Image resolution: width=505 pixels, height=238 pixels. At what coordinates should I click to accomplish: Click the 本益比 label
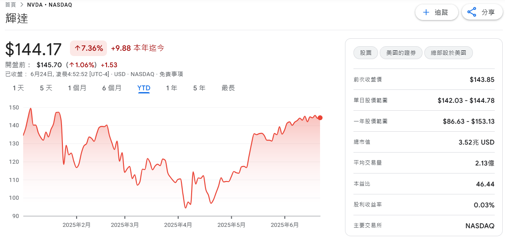tap(361, 184)
